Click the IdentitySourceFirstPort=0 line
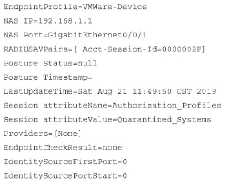This screenshot has width=225, height=183. click(x=65, y=162)
